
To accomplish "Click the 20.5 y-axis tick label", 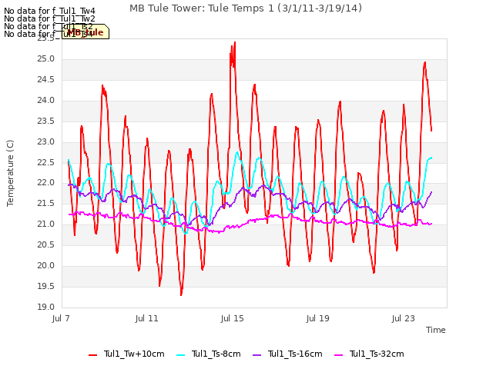I will point(46,244).
